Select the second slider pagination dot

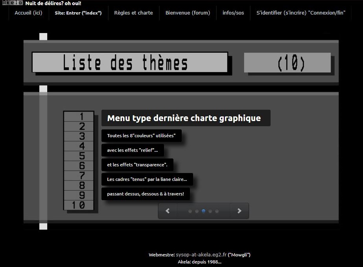pos(197,211)
